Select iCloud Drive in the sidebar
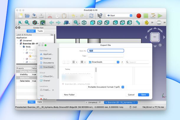This screenshot has height=120, width=180. 47,76
